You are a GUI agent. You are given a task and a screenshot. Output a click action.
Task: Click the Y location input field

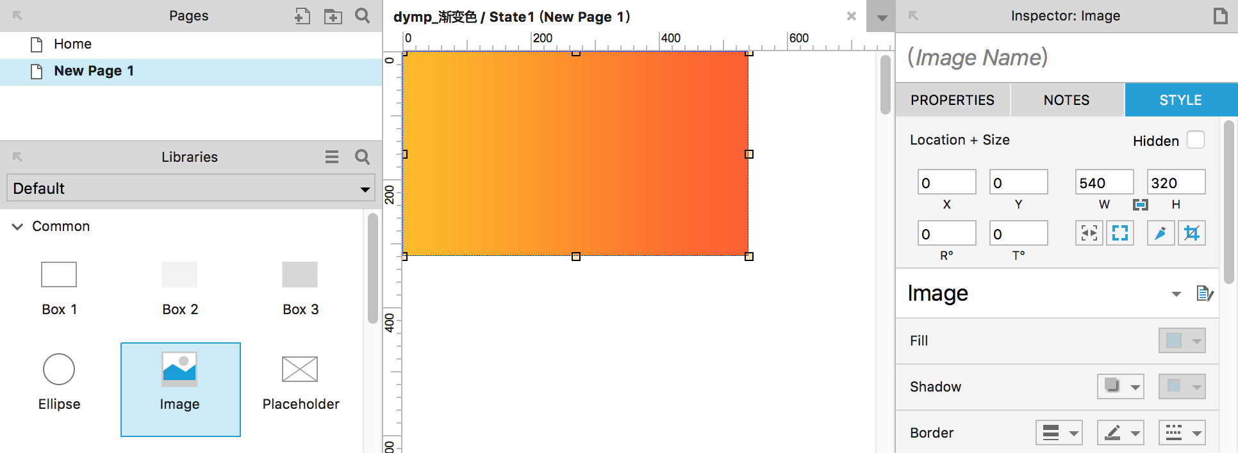(1019, 182)
